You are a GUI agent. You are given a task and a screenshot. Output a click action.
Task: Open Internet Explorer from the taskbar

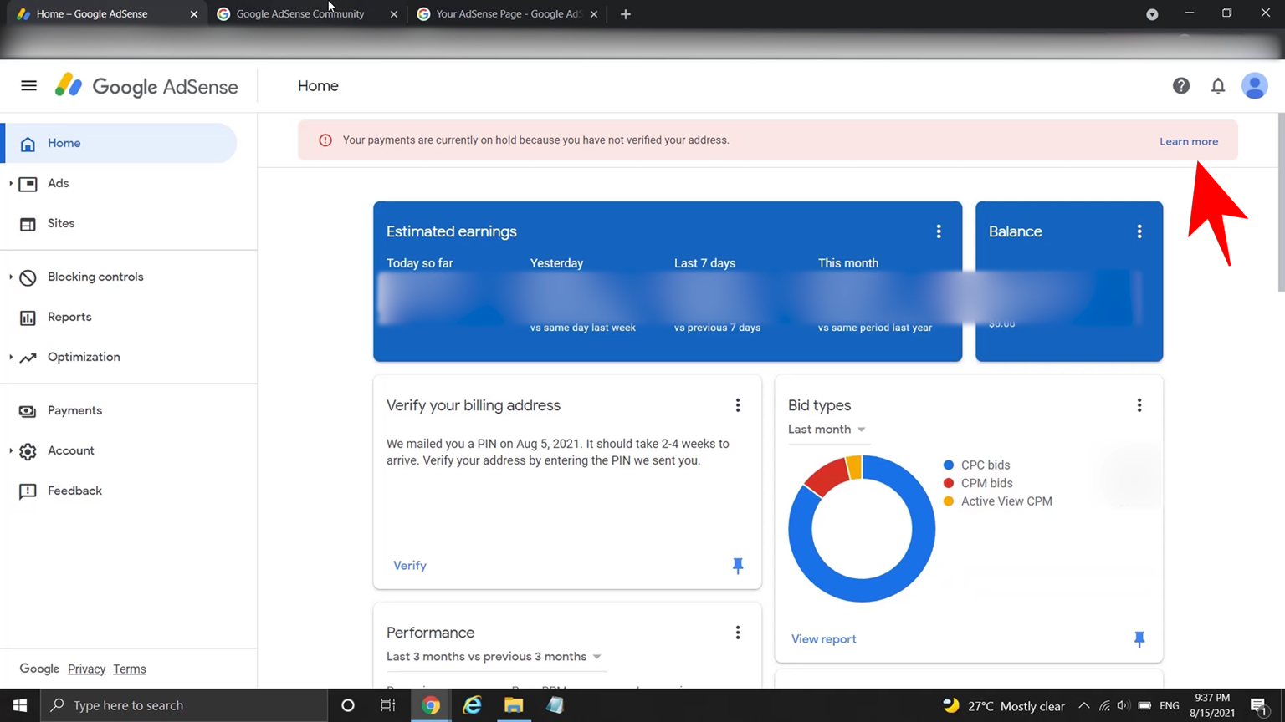472,705
